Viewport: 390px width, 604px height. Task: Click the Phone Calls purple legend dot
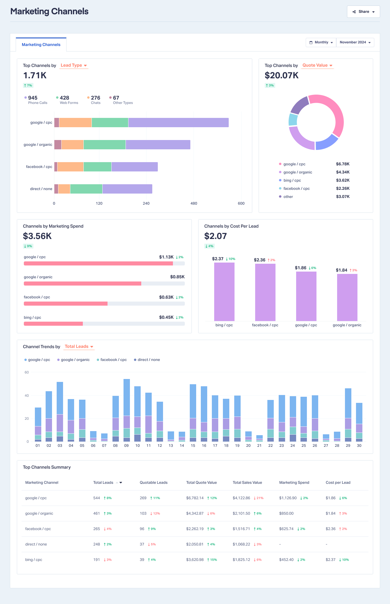click(x=26, y=98)
